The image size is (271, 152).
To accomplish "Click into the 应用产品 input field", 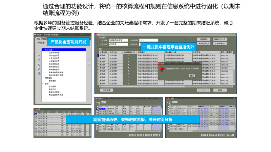I will (118, 44).
